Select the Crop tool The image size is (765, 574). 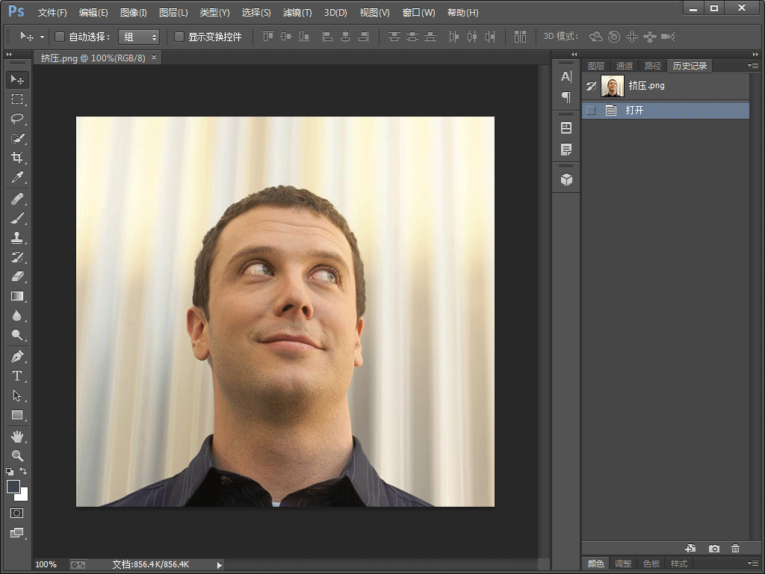tap(17, 157)
